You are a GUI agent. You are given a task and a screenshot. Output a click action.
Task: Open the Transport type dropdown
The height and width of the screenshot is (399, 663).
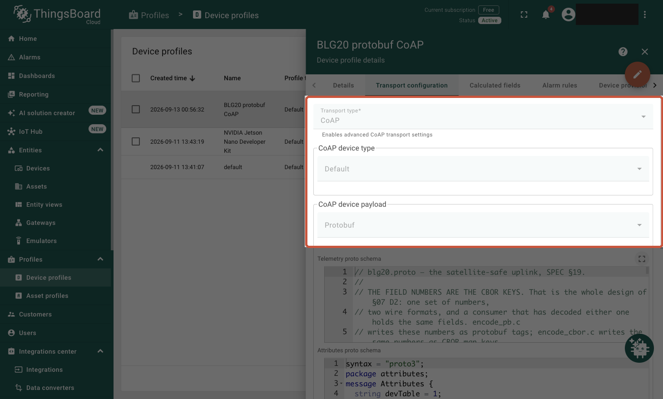click(x=483, y=117)
